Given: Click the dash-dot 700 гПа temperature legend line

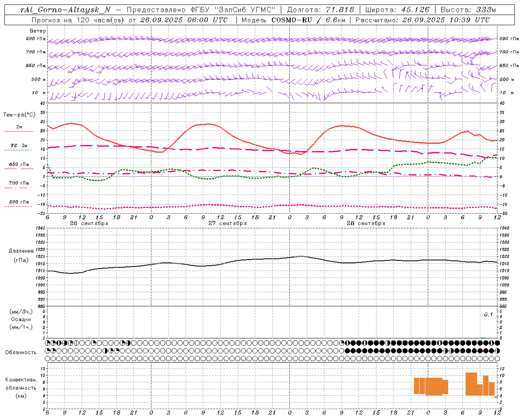Looking at the screenshot, I should (x=18, y=188).
